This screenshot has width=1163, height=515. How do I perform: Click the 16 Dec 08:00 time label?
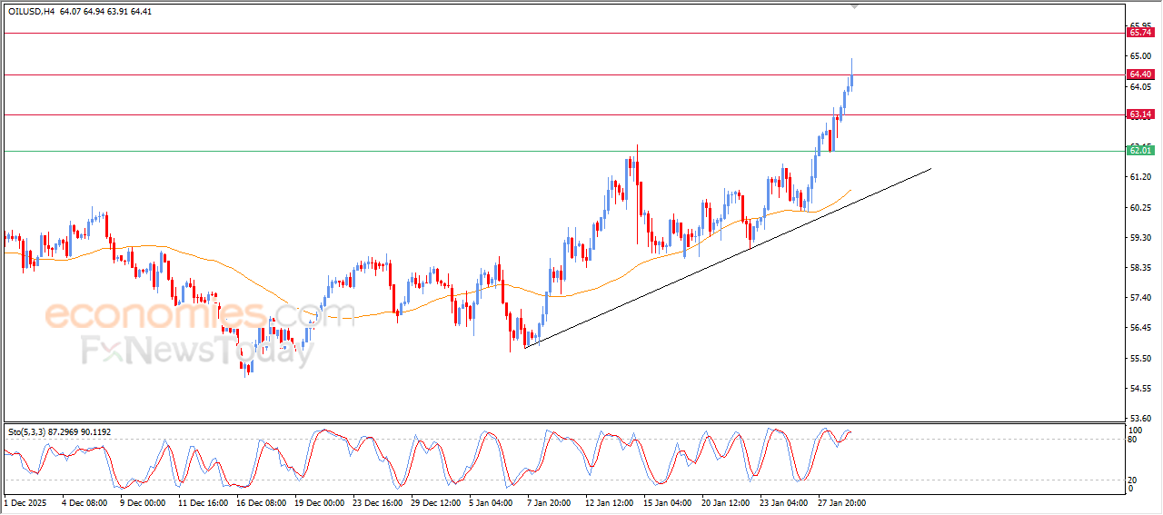(260, 502)
